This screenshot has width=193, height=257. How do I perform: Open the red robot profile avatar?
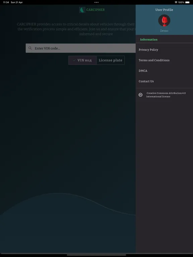point(164,20)
